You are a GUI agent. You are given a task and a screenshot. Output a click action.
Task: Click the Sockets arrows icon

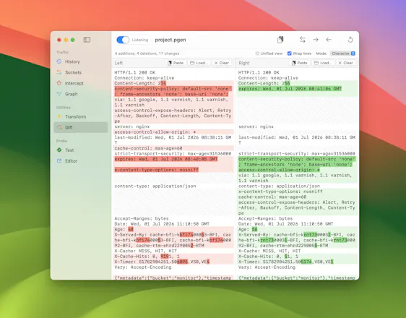coord(59,72)
